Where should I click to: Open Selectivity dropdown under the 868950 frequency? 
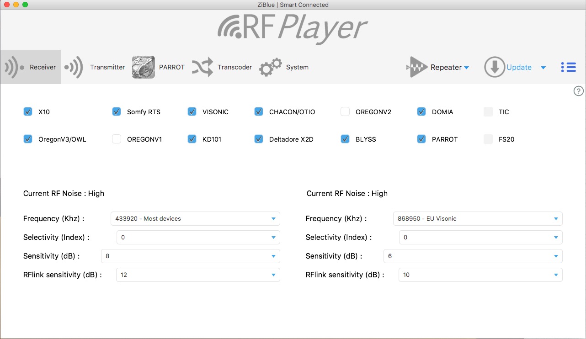481,237
